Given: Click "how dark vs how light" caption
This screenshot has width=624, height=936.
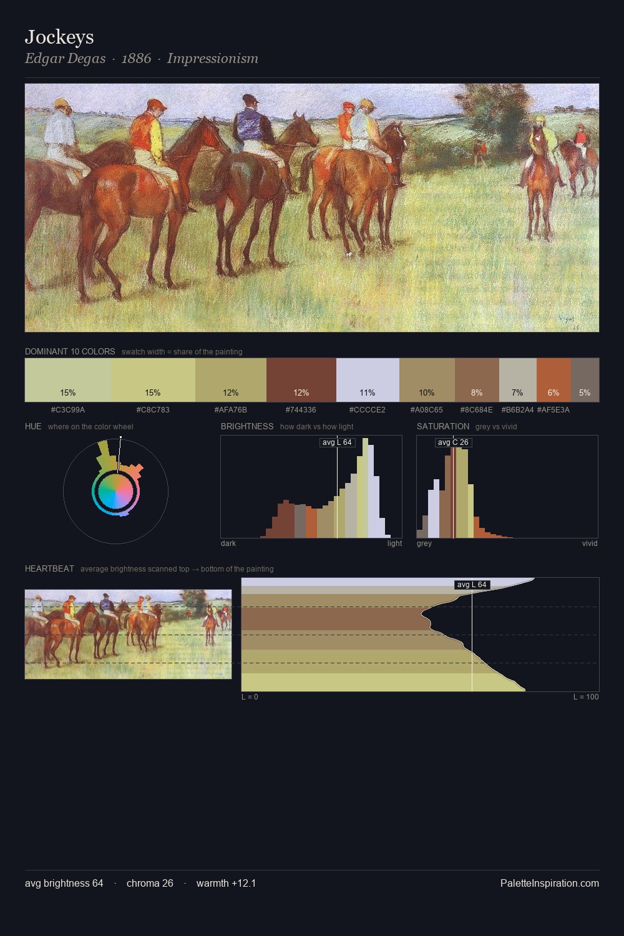Looking at the screenshot, I should tap(317, 427).
